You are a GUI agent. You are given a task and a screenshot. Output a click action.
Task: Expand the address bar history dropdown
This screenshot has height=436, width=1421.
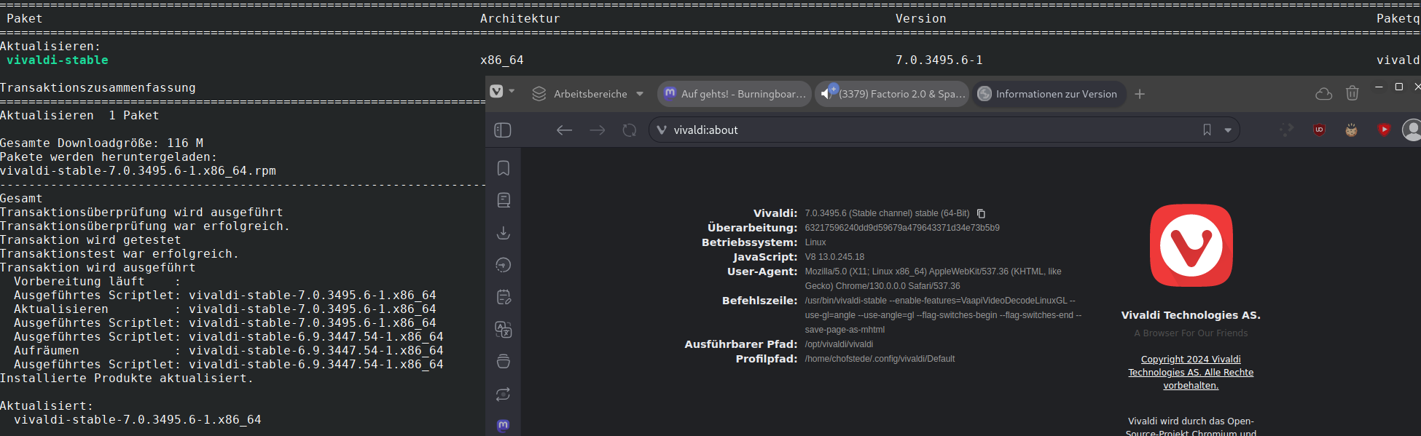pos(1228,130)
